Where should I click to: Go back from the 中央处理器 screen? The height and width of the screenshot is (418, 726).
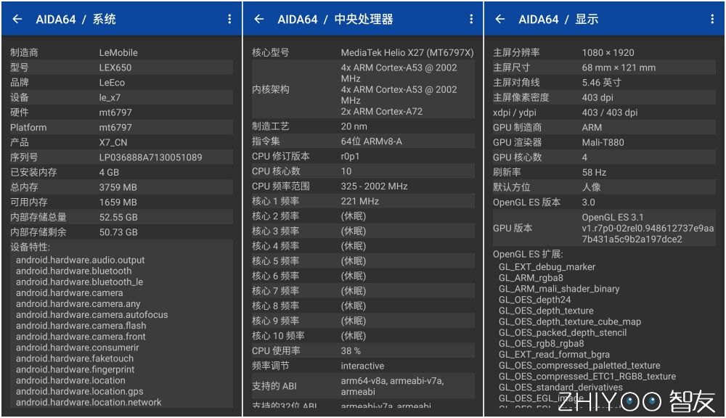click(x=259, y=19)
